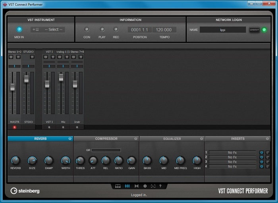Toggle the power button for insert slot 4
The image size is (278, 203).
click(261, 166)
